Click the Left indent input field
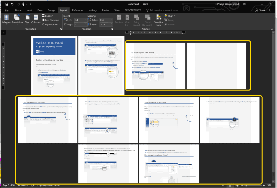Image resolution: width=277 pixels, height=188 pixels. click(78, 20)
